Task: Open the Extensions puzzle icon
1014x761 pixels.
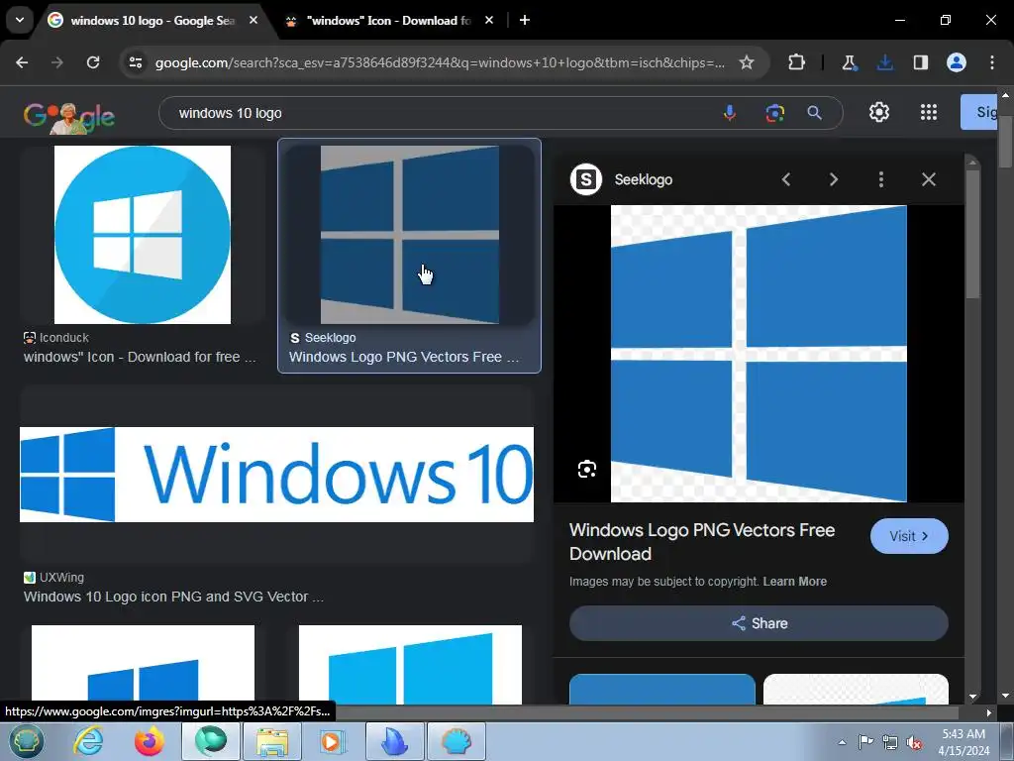Action: coord(797,62)
